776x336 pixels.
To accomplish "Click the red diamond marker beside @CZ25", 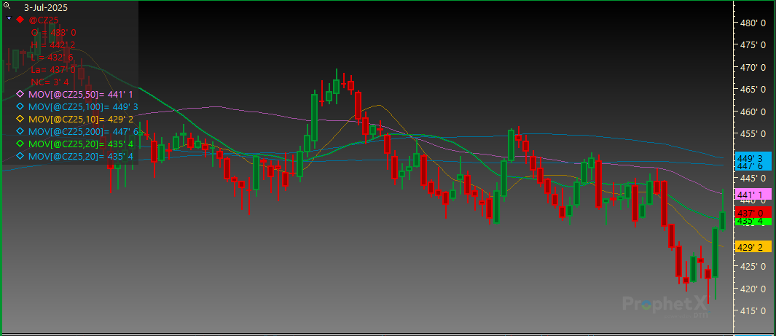I will coord(20,20).
